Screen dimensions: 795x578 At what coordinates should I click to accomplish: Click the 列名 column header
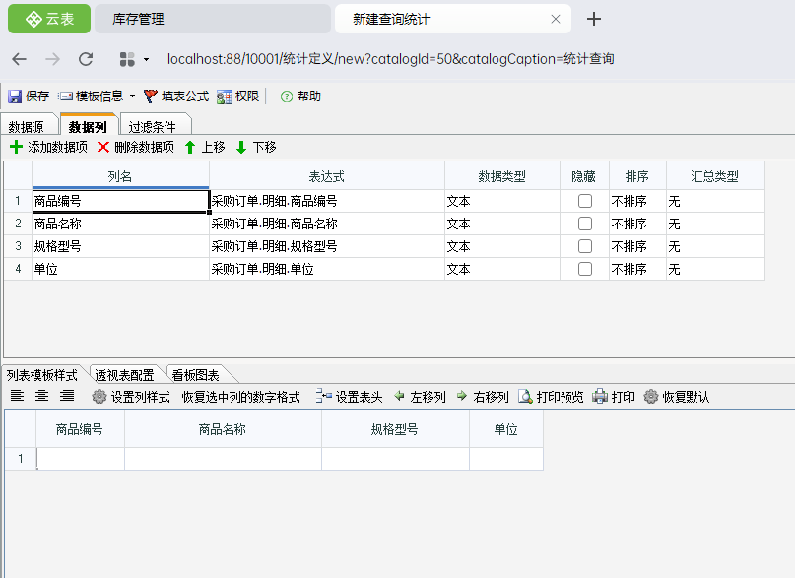pos(120,176)
